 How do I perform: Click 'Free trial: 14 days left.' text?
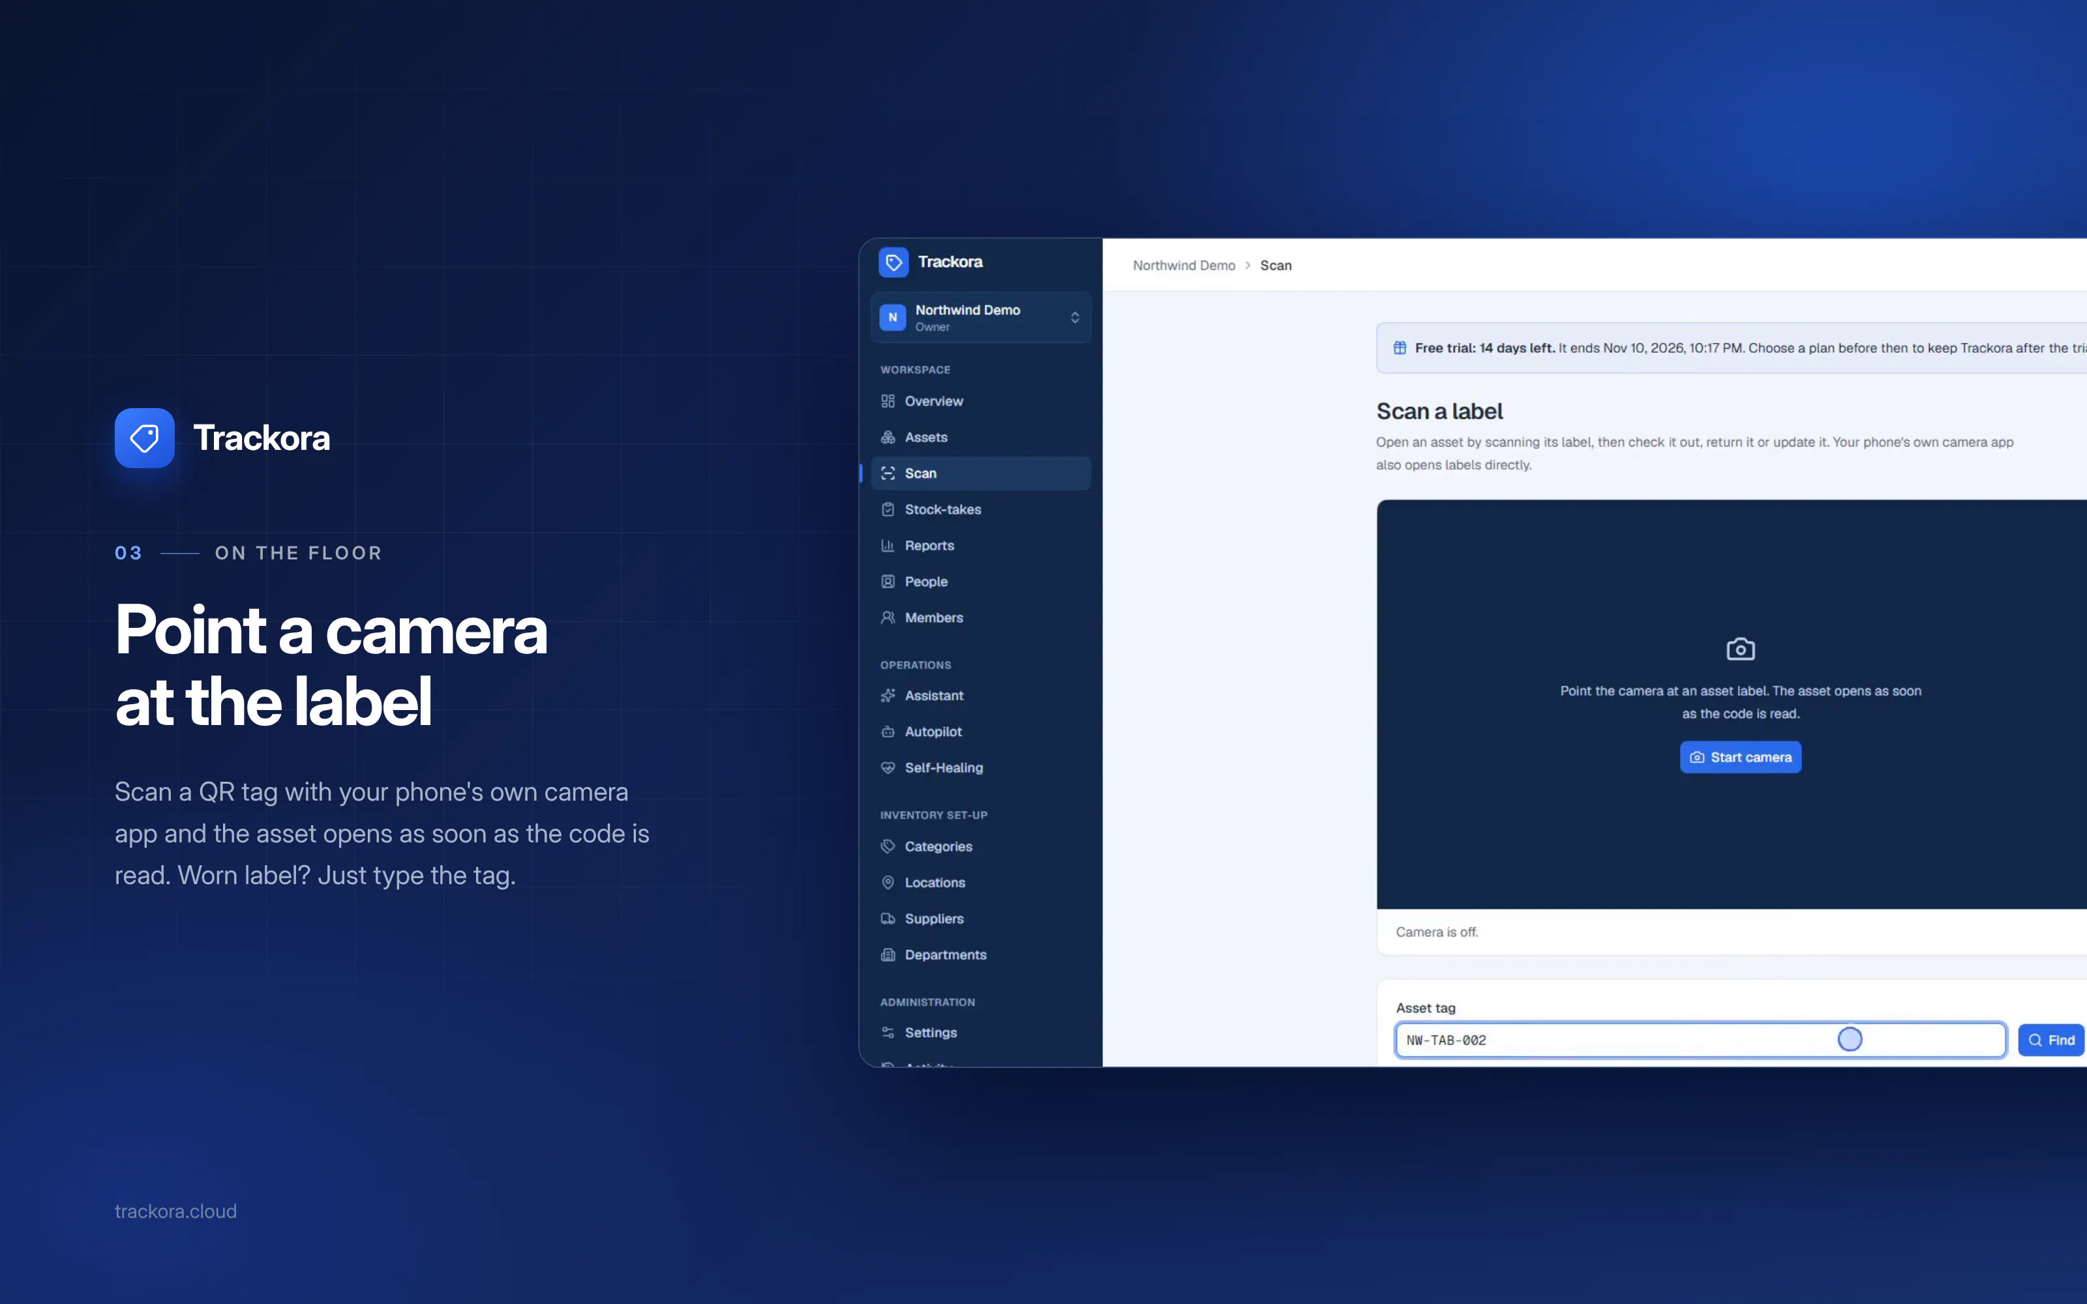tap(1484, 348)
